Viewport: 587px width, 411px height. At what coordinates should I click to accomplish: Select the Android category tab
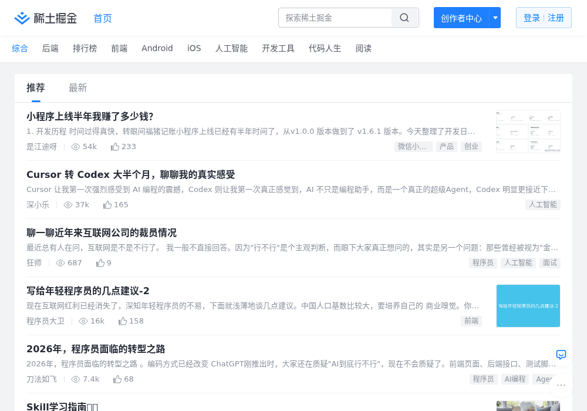pyautogui.click(x=157, y=48)
